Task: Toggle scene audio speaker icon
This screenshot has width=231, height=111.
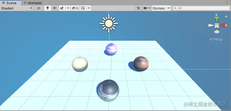Action: pos(55,8)
